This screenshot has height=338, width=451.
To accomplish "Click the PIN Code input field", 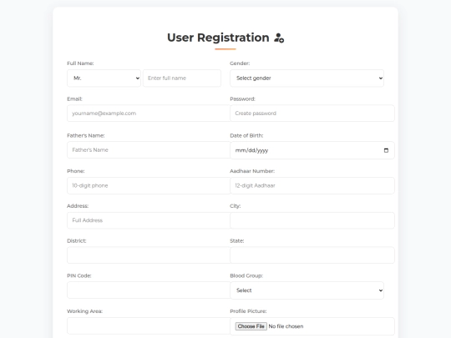I will (149, 290).
